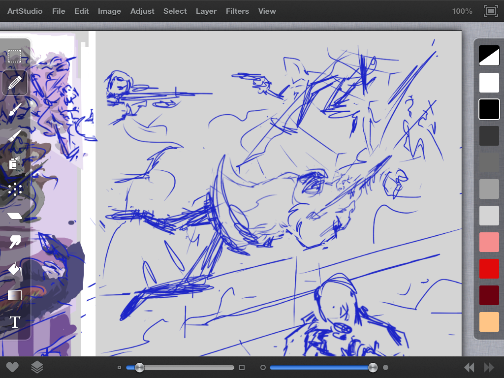Open the Filters menu
The image size is (504, 378).
coord(237,11)
